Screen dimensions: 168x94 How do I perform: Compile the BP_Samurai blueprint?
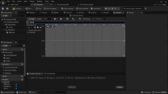pos(17,9)
